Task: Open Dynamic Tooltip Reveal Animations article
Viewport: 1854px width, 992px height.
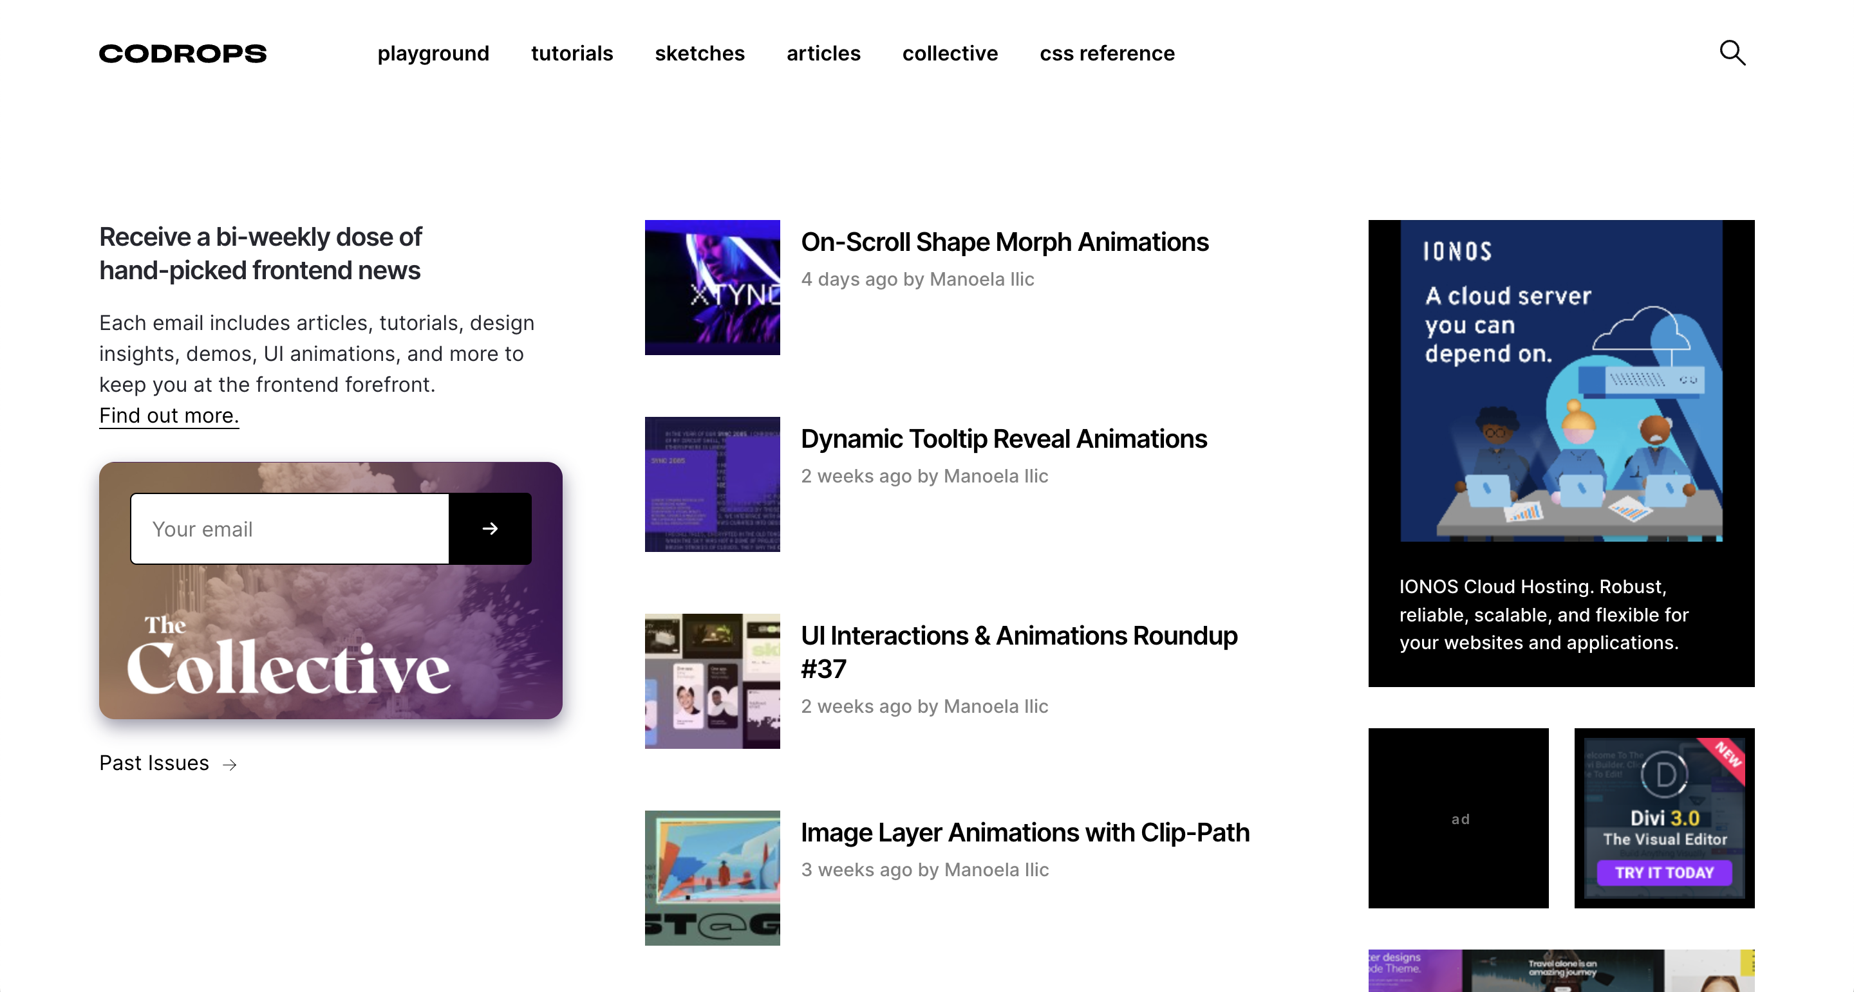Action: tap(1004, 439)
